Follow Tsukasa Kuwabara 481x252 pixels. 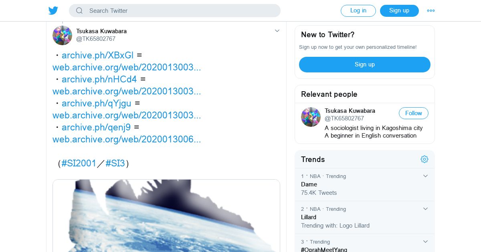click(413, 113)
